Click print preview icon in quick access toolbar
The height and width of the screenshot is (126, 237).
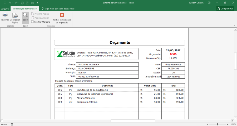coord(27,3)
